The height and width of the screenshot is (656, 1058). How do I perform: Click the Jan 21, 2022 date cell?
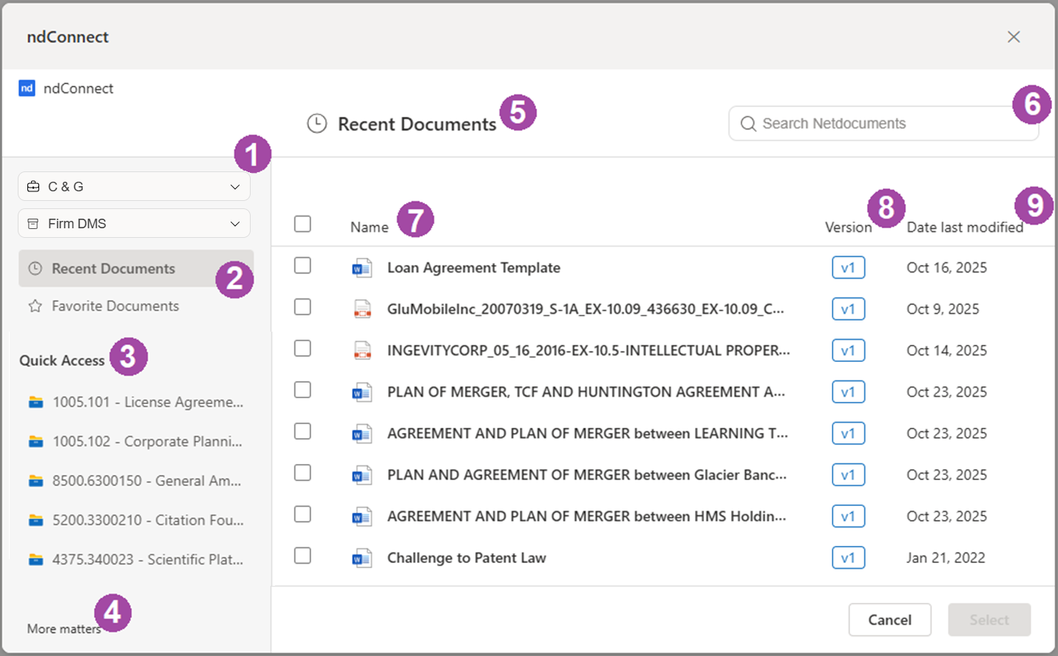tap(946, 558)
